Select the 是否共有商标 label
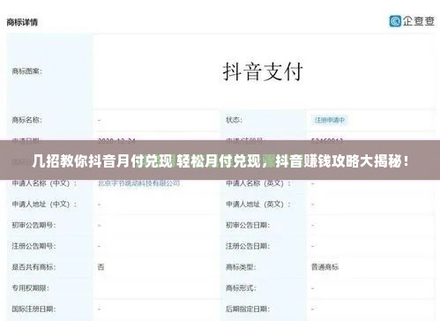This screenshot has width=440, height=321. point(34,267)
